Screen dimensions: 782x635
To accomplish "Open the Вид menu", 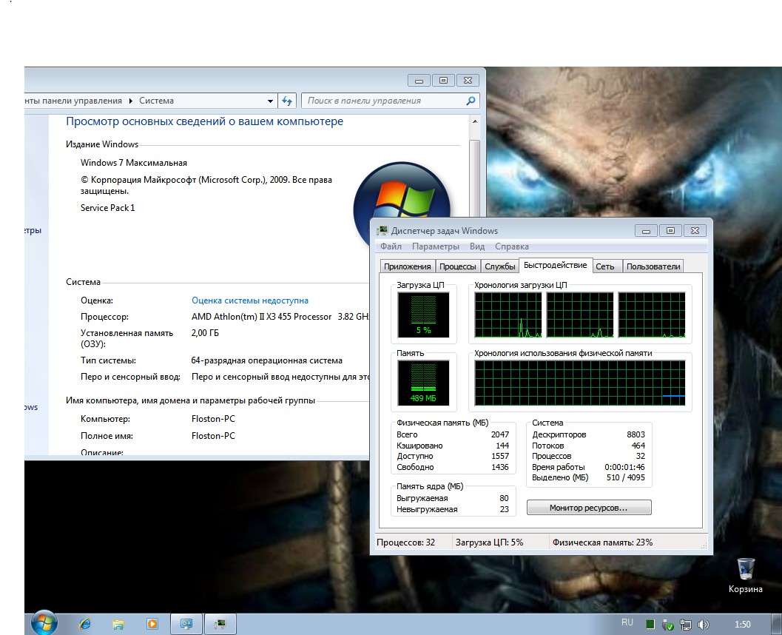I will (477, 246).
